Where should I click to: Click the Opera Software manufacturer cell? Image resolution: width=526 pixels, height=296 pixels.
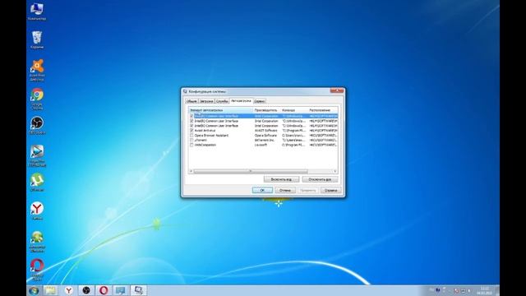265,135
